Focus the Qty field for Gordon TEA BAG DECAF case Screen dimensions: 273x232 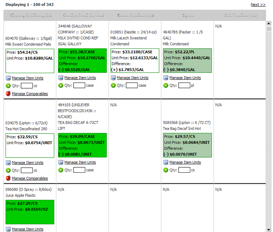79,170
